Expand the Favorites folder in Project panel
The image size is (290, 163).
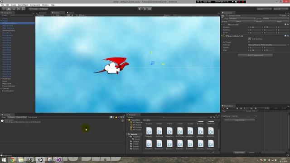(127, 120)
